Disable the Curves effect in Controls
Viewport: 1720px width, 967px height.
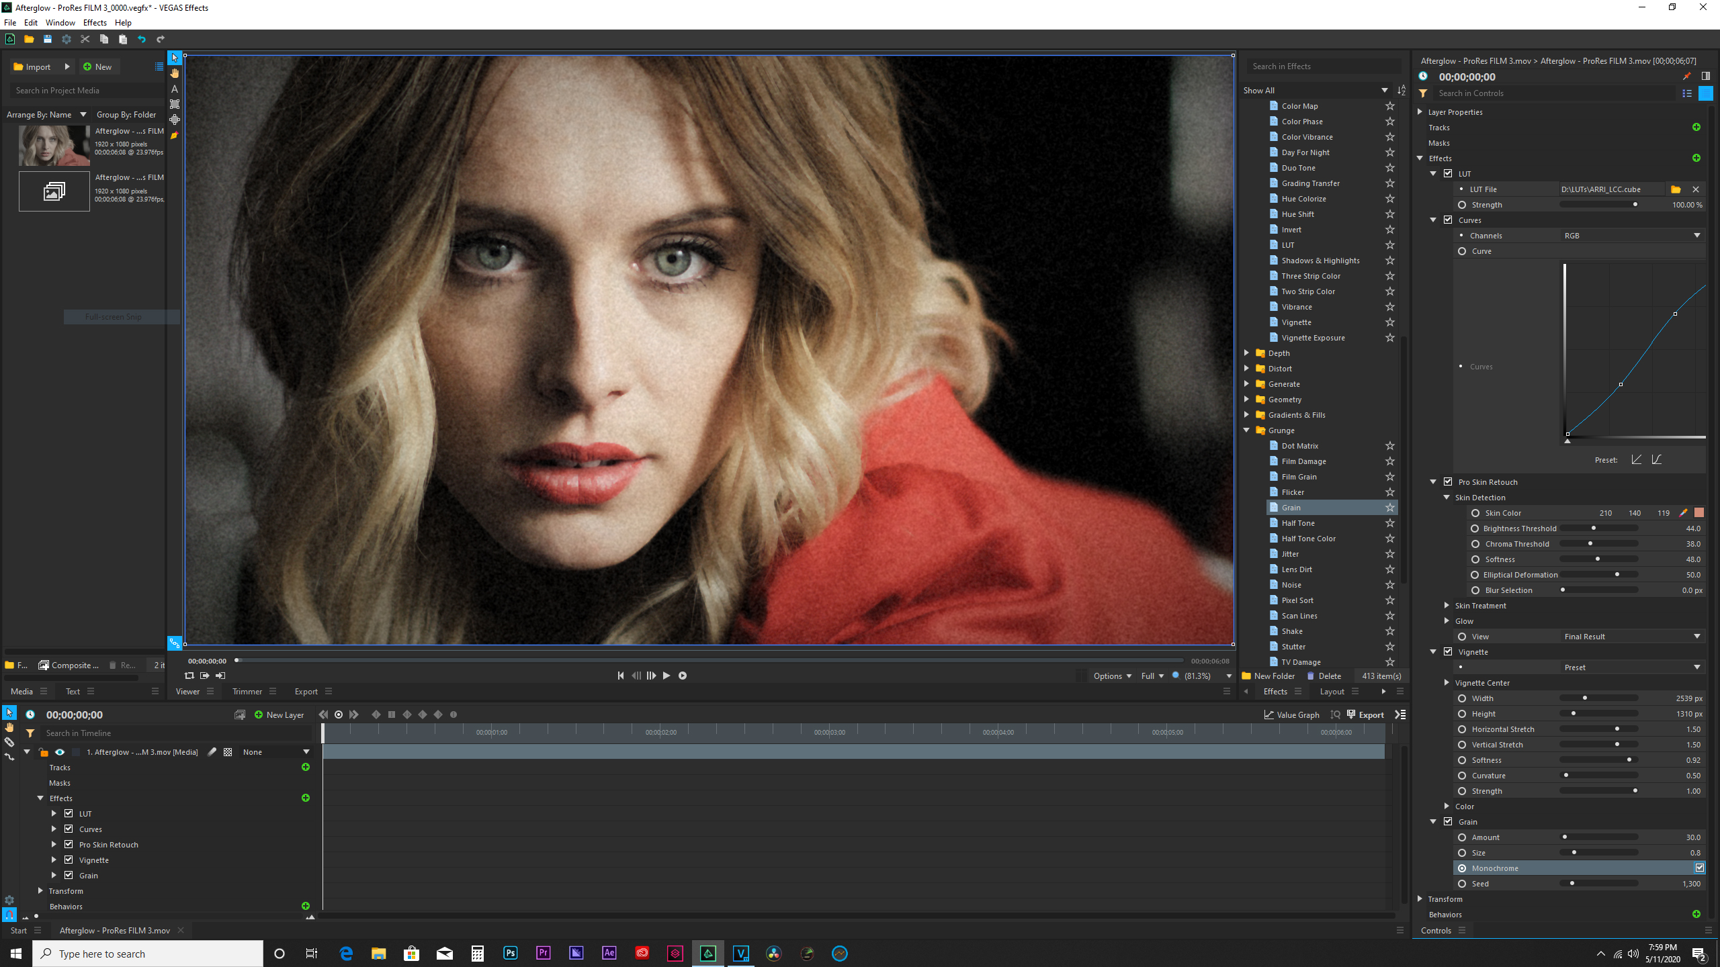pos(1449,220)
